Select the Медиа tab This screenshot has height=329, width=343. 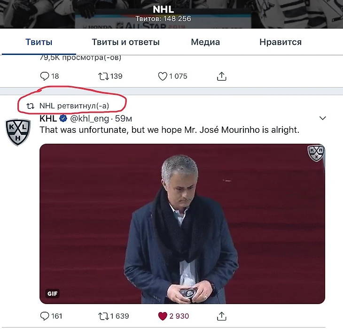pos(206,42)
